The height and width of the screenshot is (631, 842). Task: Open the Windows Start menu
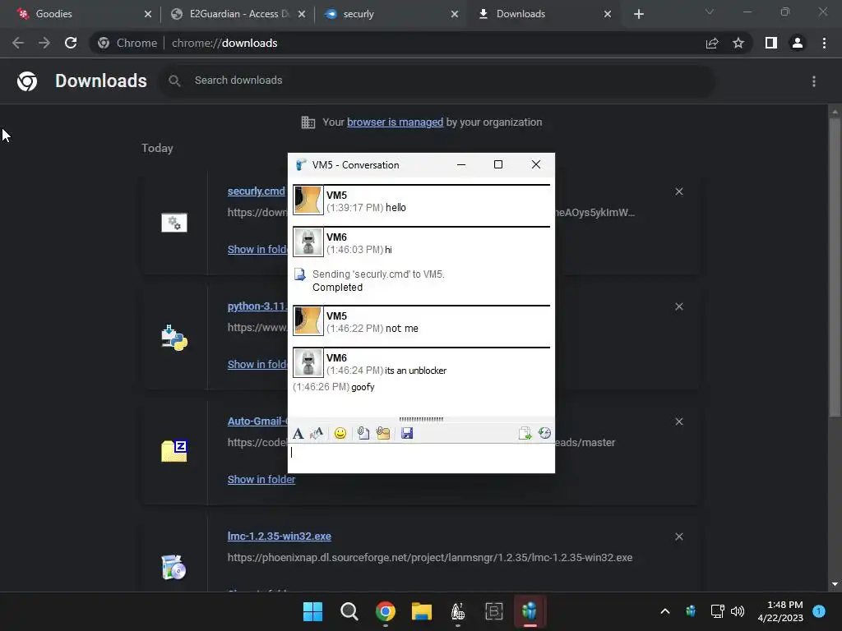click(312, 611)
